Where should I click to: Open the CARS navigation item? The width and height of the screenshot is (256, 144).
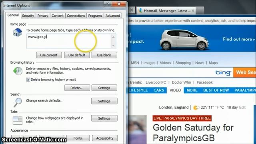point(158,90)
